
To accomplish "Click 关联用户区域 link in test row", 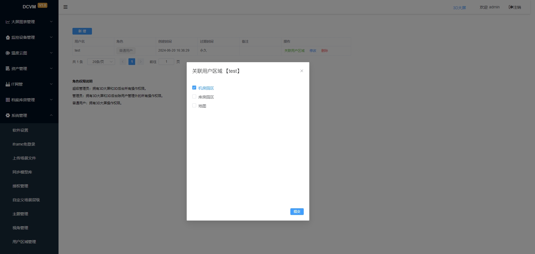I will click(x=295, y=51).
